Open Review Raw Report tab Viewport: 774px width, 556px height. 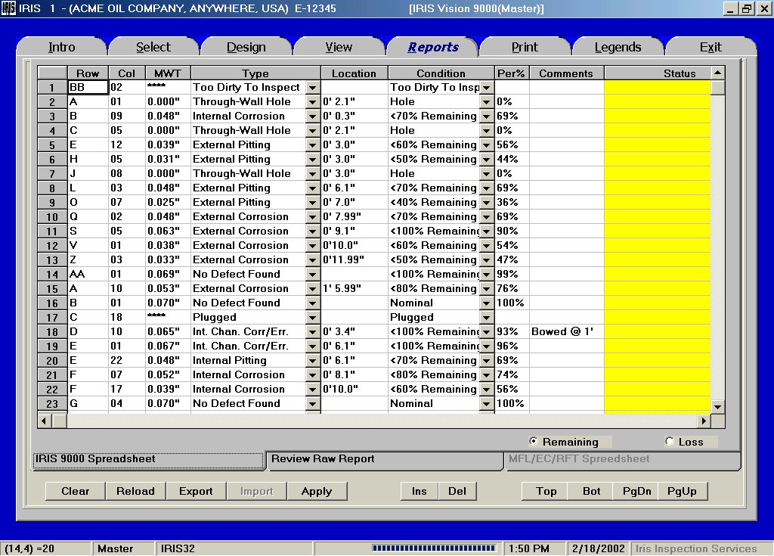click(x=384, y=459)
